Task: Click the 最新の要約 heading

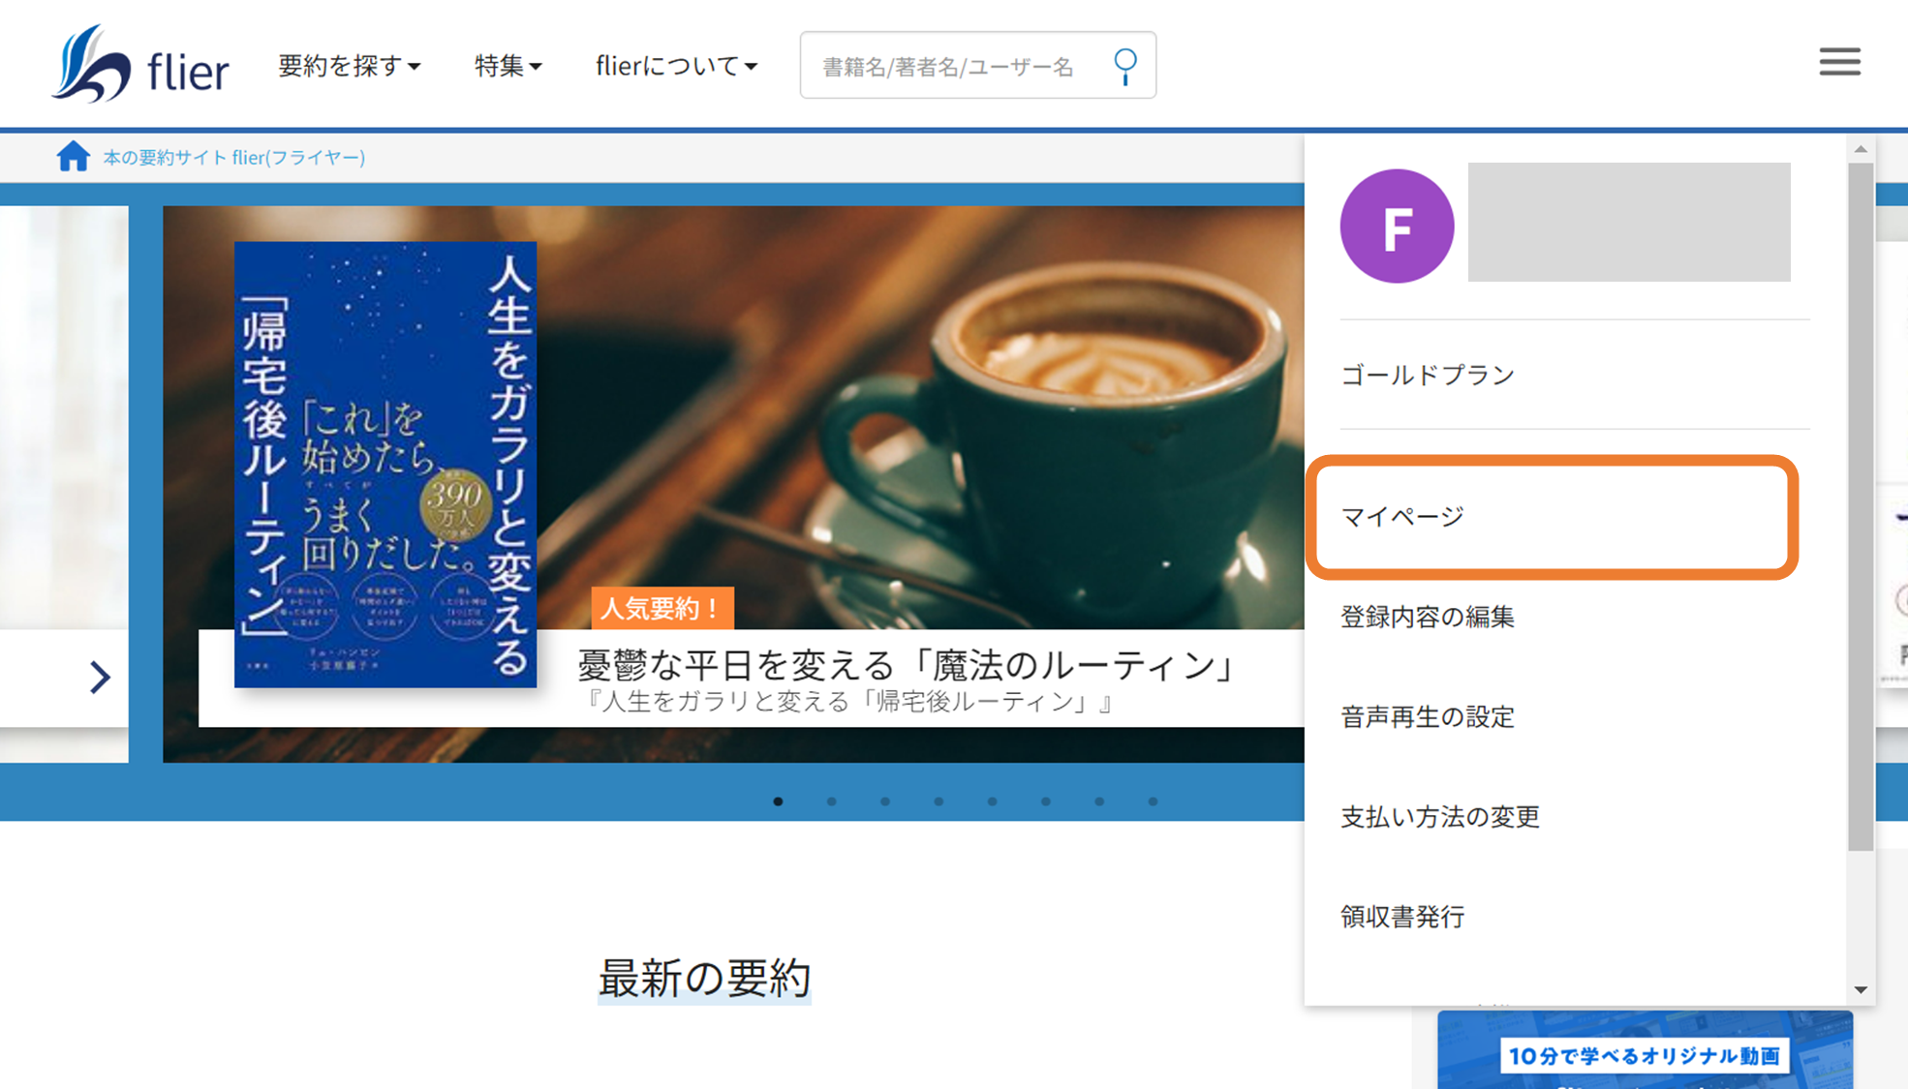Action: point(704,979)
